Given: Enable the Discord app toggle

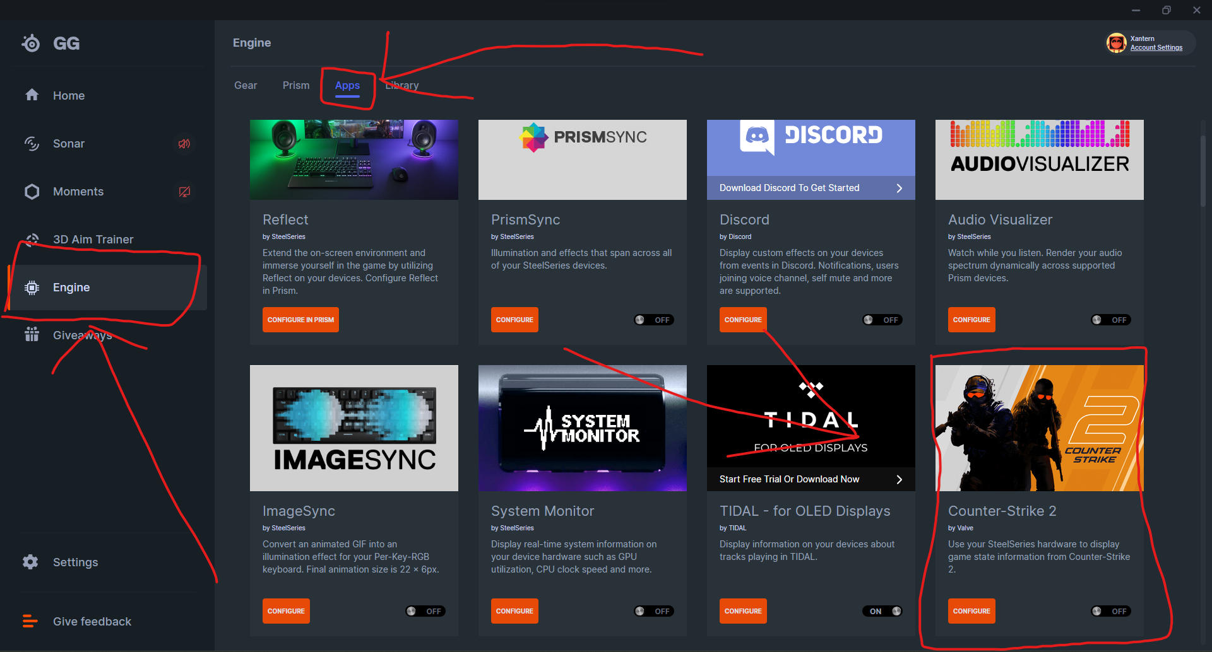Looking at the screenshot, I should point(882,320).
